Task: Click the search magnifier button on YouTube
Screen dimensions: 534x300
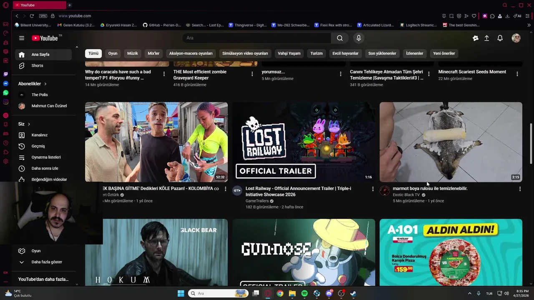Action: click(340, 38)
